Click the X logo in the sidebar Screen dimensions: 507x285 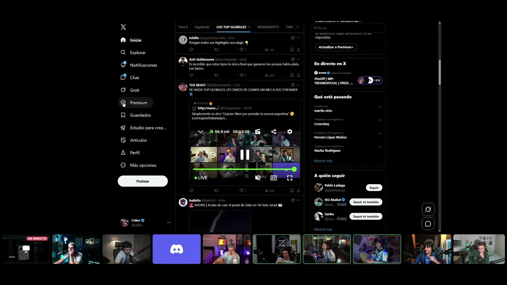pos(123,27)
